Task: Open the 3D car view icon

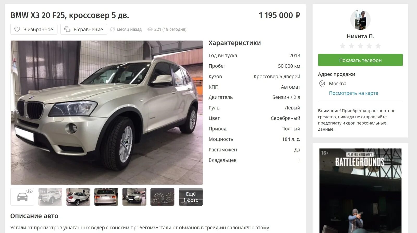Action: (x=22, y=197)
